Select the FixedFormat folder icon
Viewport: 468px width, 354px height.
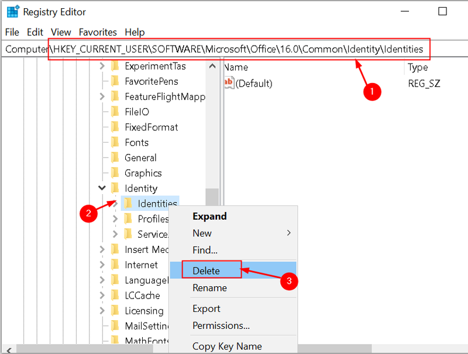pyautogui.click(x=115, y=127)
